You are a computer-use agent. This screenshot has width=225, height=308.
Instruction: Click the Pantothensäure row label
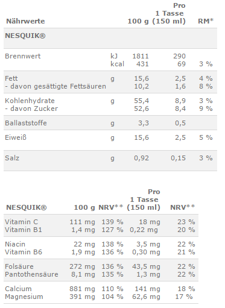[31, 274]
